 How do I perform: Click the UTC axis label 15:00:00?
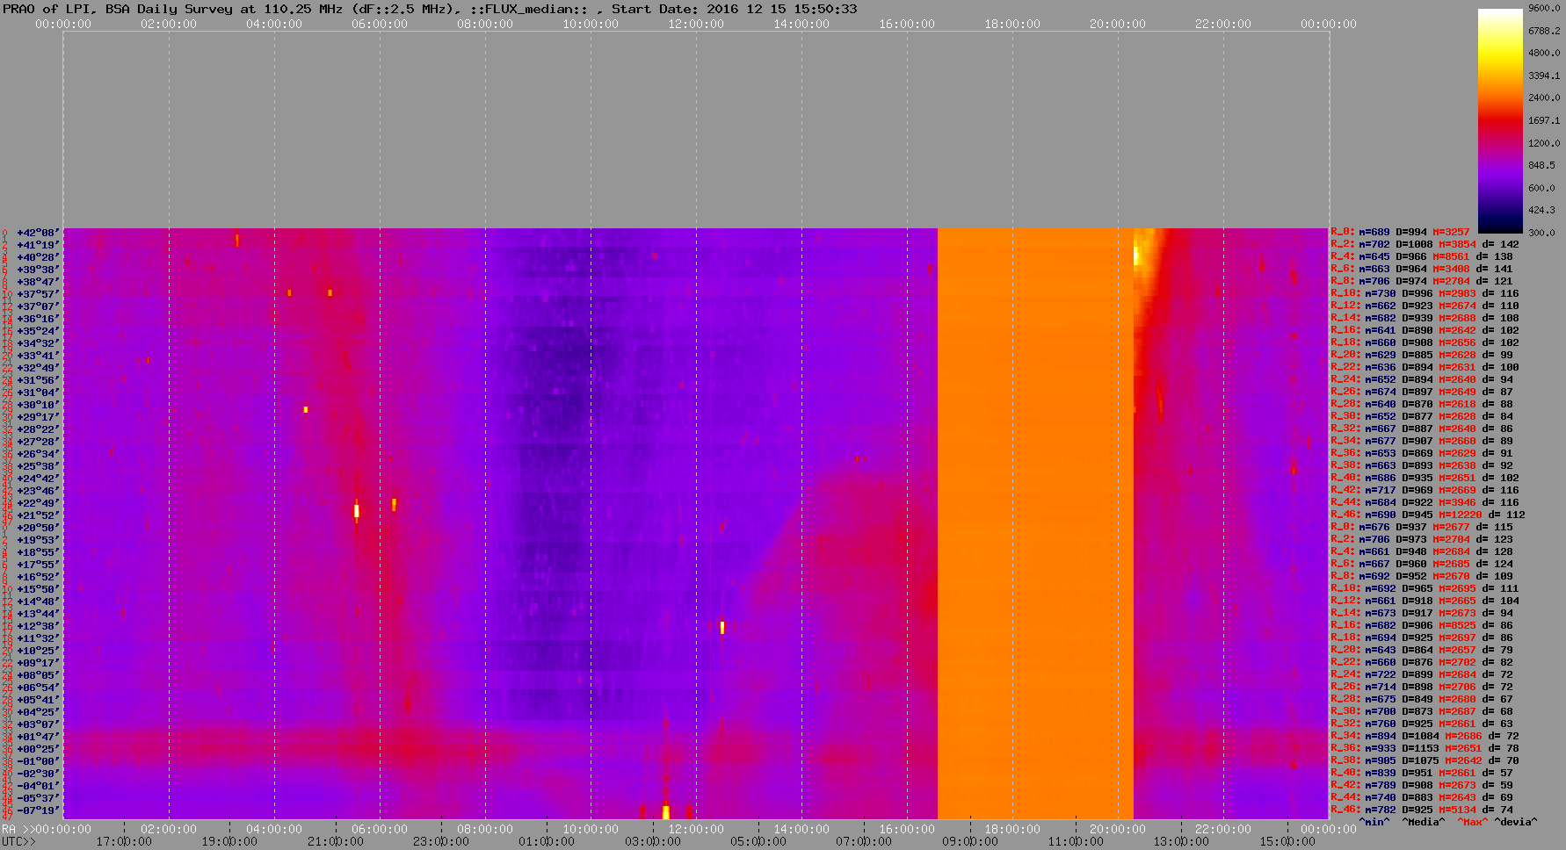pyautogui.click(x=1287, y=841)
